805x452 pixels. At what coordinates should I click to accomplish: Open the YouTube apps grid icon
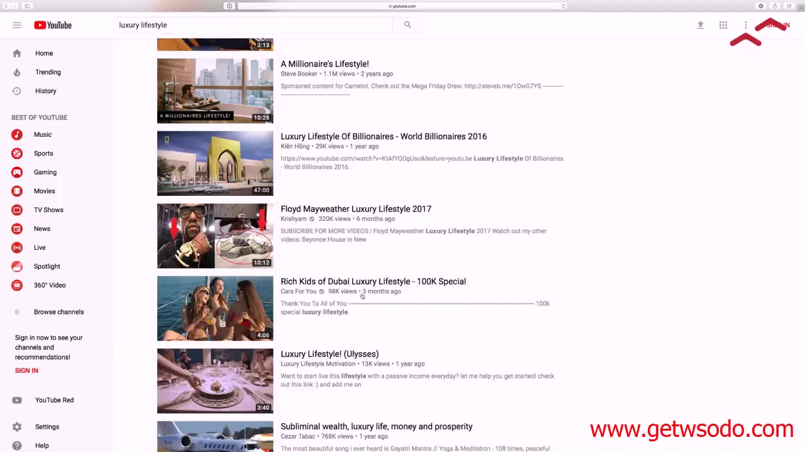point(723,25)
